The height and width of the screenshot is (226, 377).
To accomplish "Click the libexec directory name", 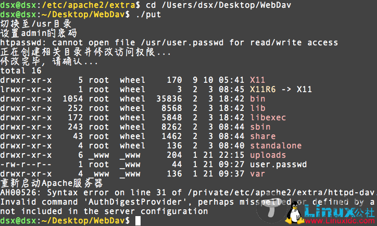I will (268, 117).
